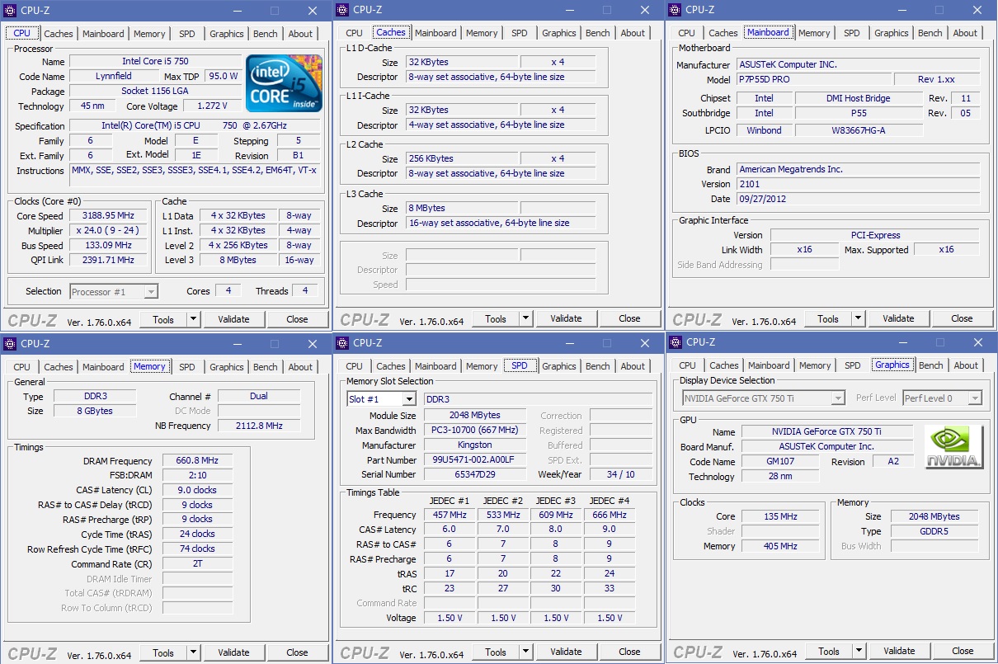
Task: Click Validate button in the Caches tab window
Action: pos(566,318)
